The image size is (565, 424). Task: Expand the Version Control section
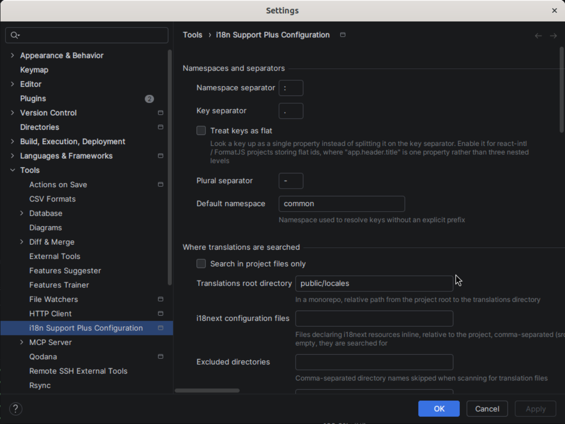point(12,113)
